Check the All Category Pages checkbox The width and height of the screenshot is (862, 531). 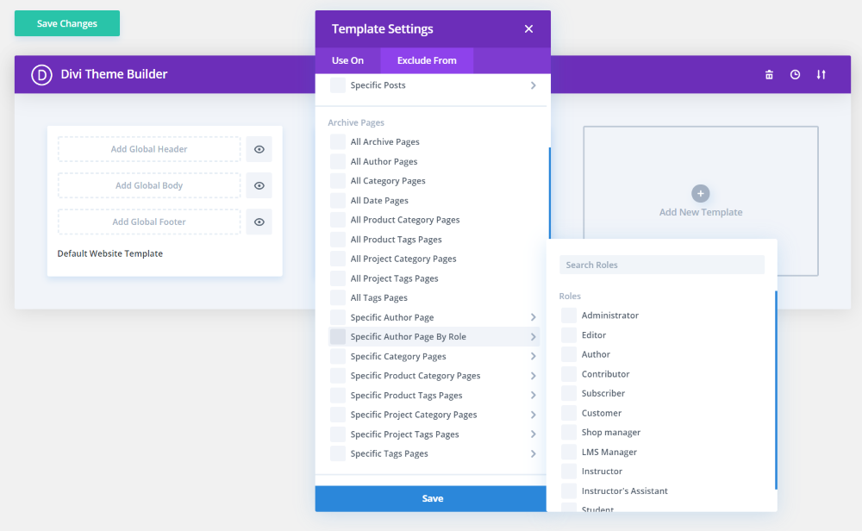[338, 181]
